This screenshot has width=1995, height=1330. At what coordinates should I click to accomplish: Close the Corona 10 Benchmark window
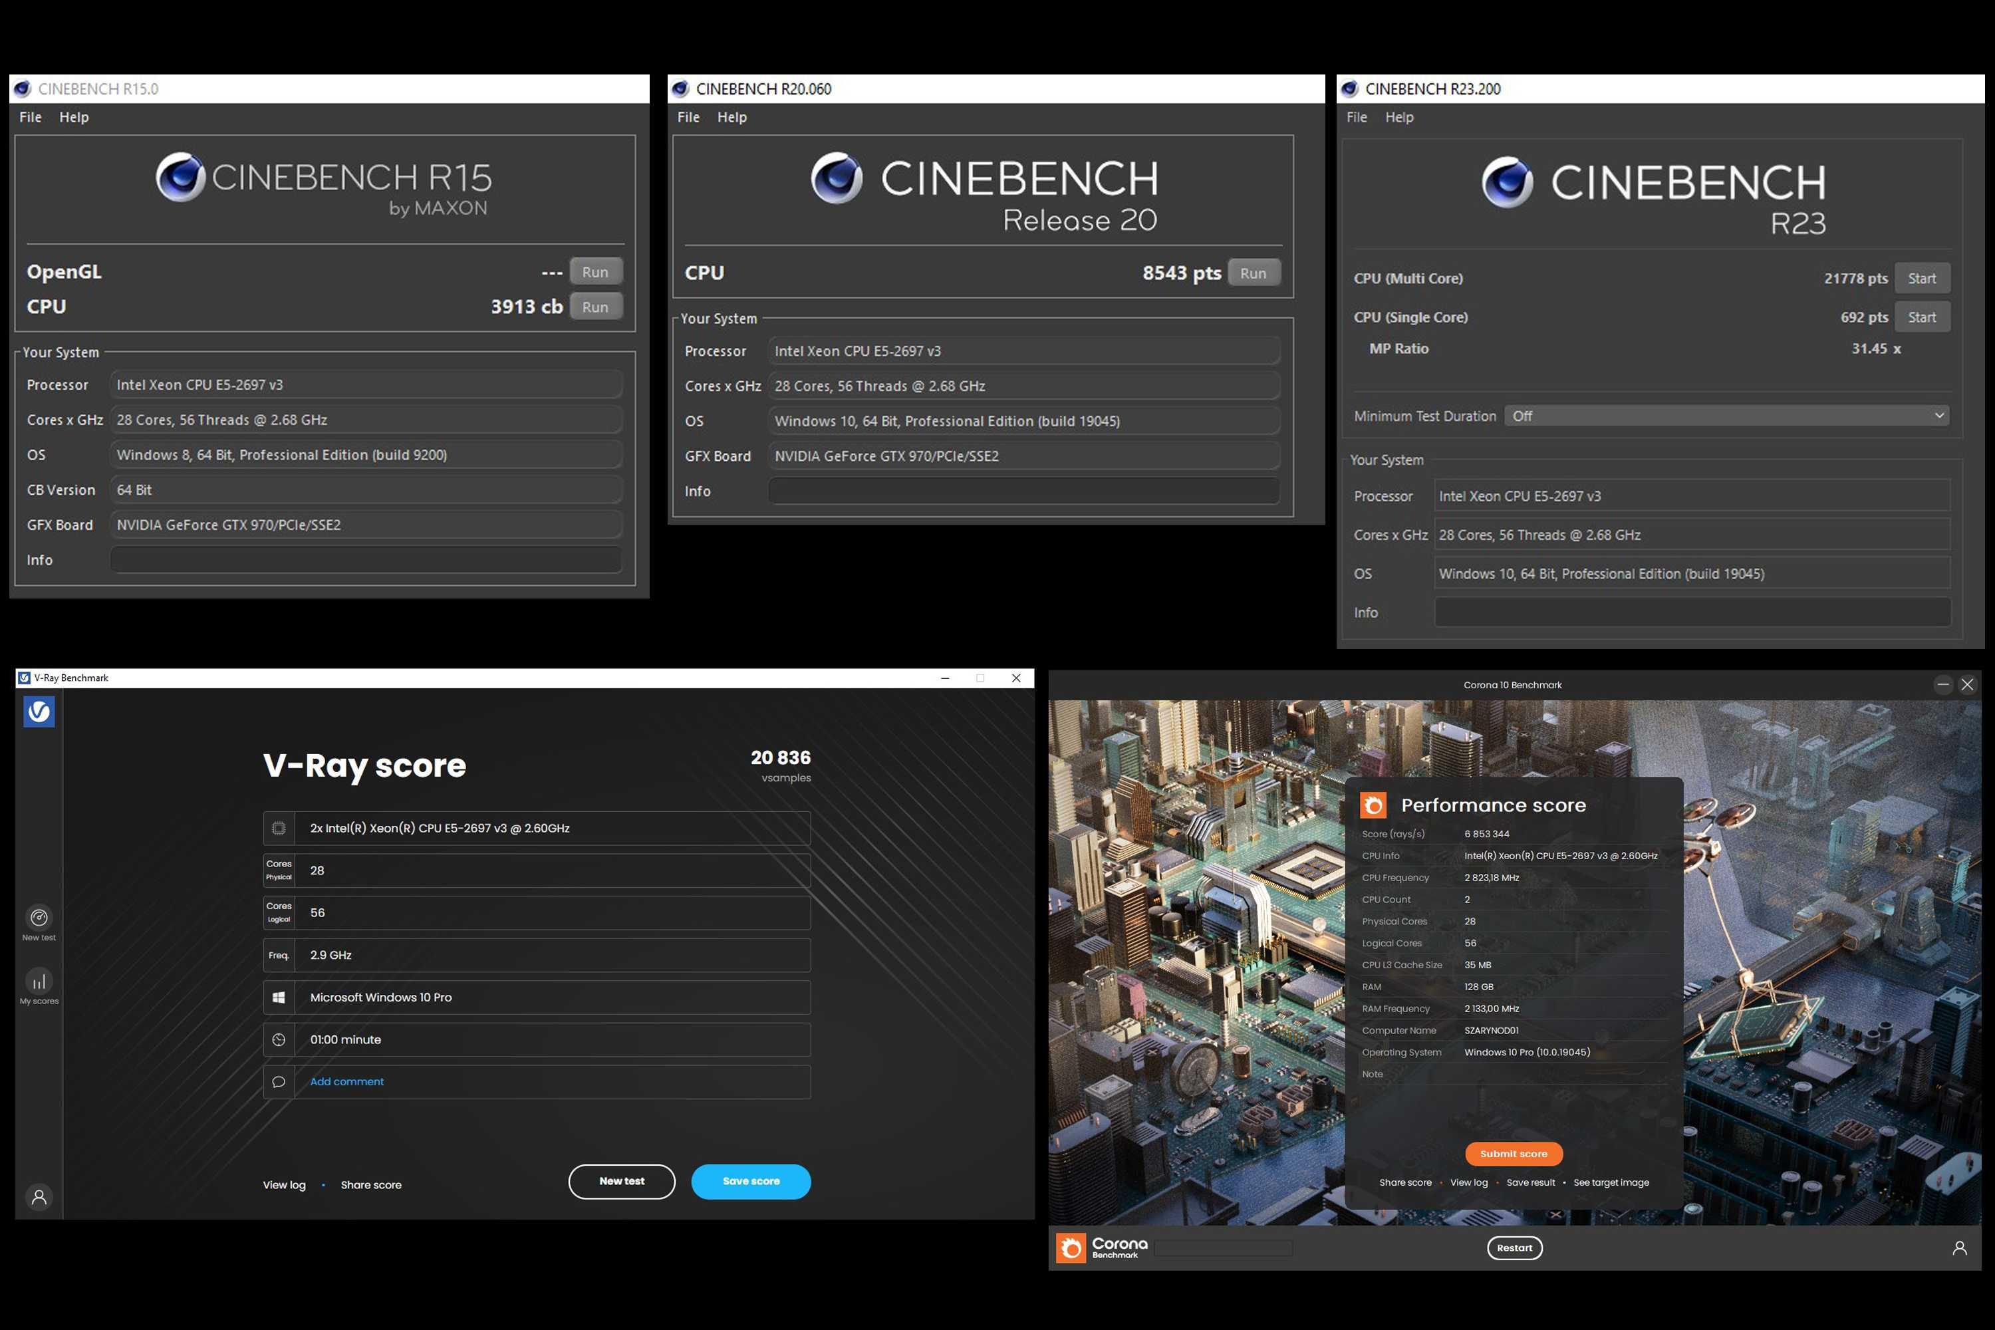[x=1967, y=684]
